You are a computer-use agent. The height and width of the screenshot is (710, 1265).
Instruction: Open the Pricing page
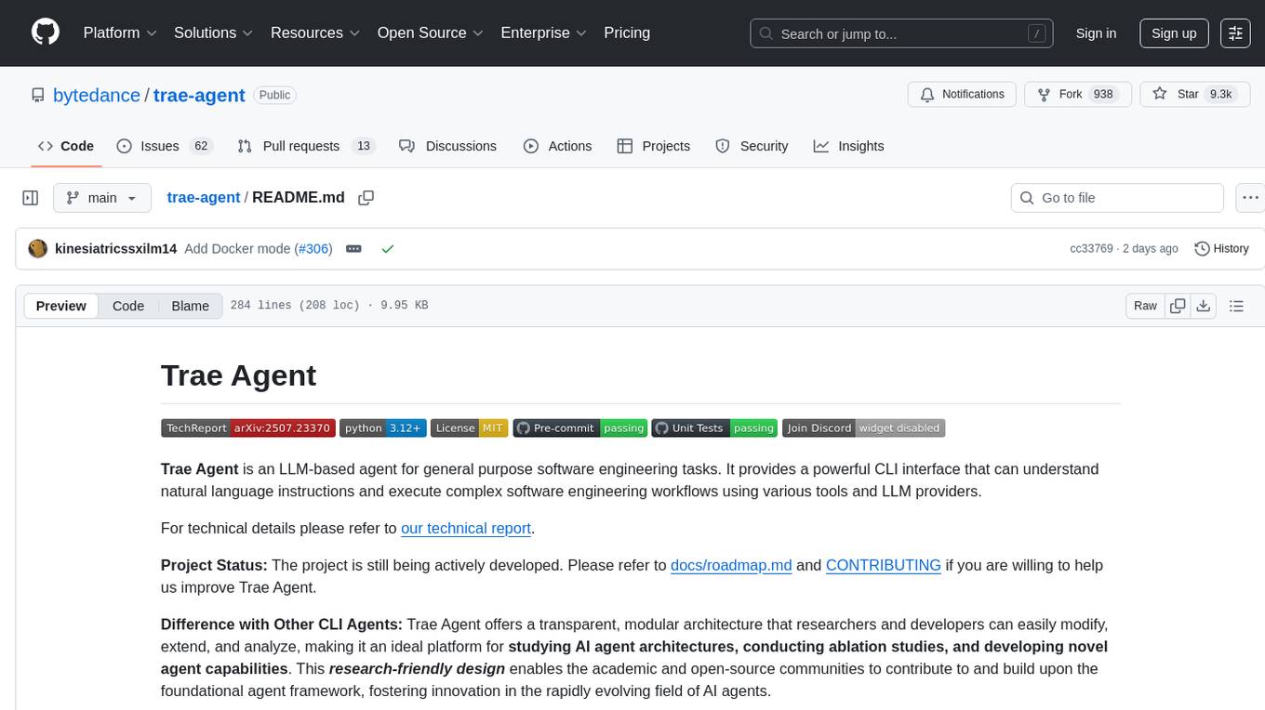click(x=627, y=33)
